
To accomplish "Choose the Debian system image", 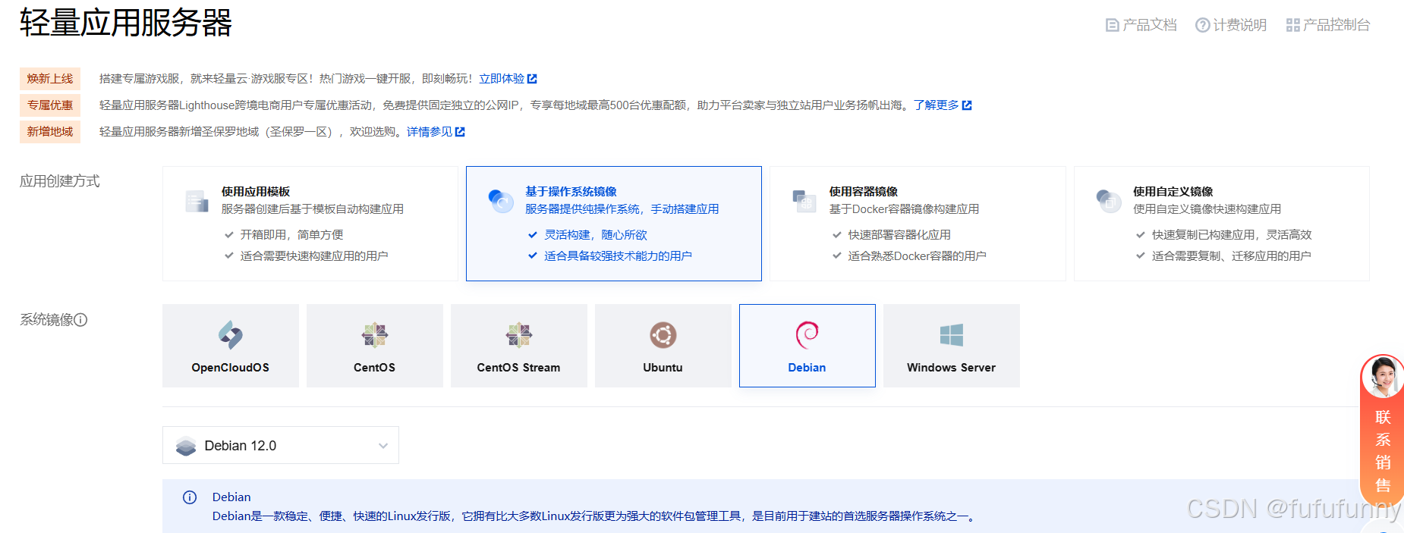I will pyautogui.click(x=807, y=346).
